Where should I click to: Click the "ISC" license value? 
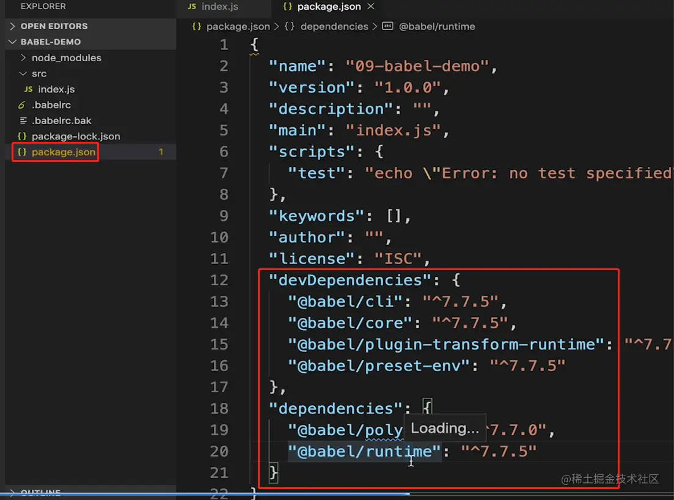click(398, 259)
